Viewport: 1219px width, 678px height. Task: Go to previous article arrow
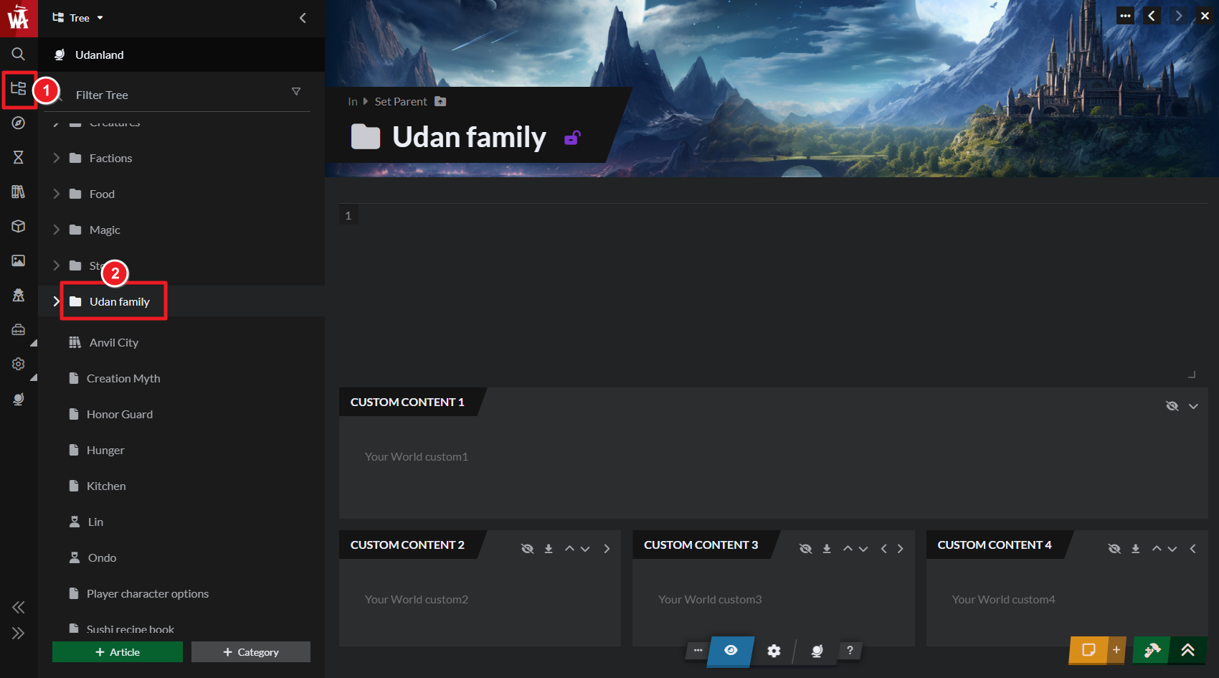point(1152,16)
